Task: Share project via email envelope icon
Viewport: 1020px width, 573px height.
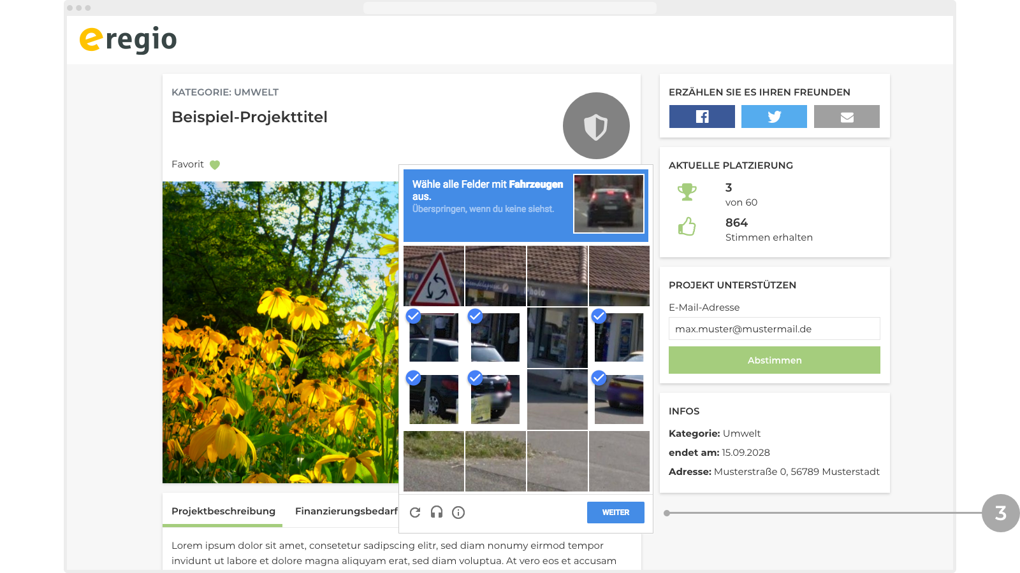Action: [847, 117]
